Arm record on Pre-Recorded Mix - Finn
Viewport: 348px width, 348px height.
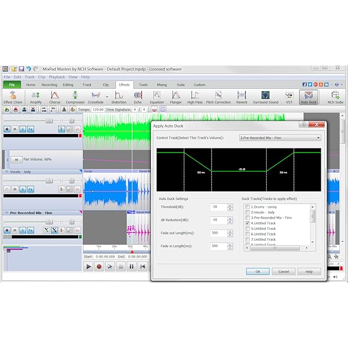(7, 230)
